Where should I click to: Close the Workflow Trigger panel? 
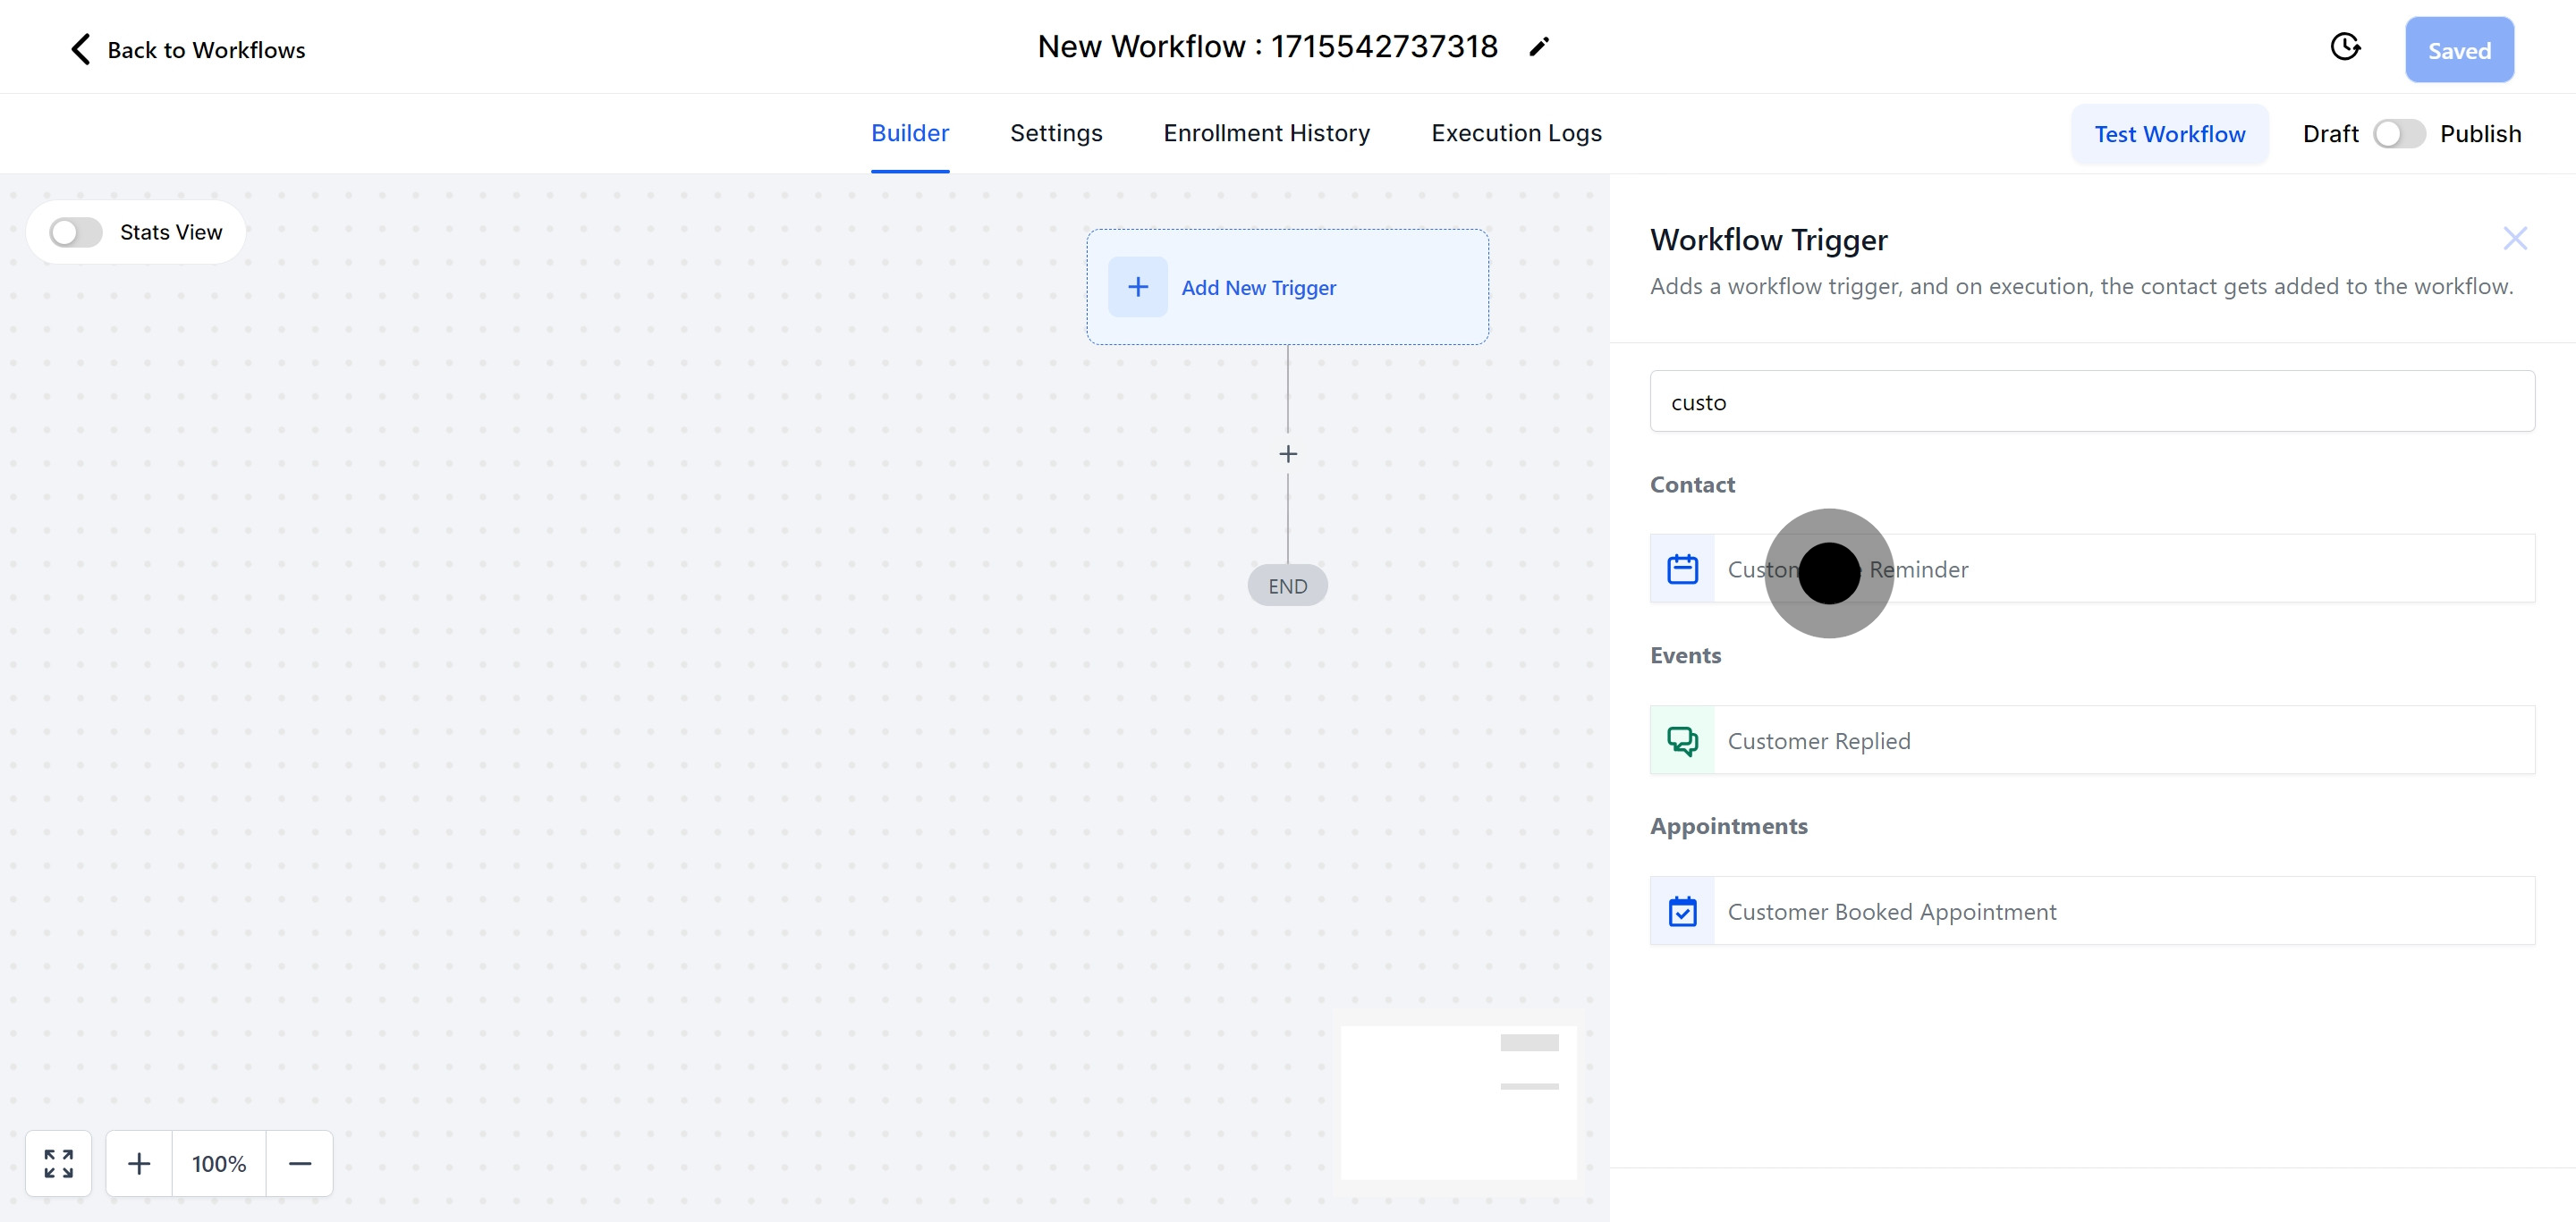(x=2514, y=238)
